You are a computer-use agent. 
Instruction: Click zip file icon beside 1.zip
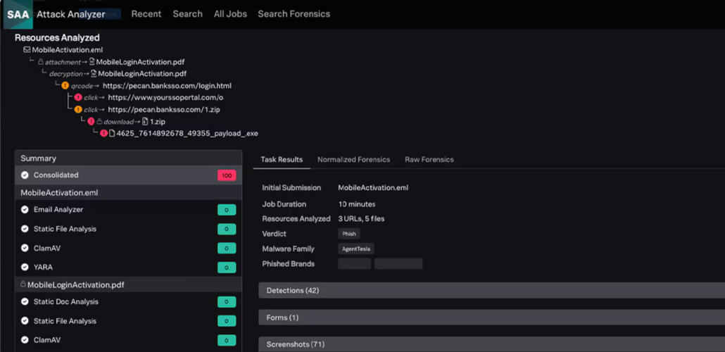pyautogui.click(x=145, y=122)
